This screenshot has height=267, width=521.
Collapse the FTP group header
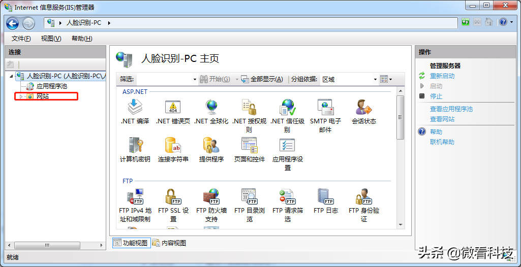pyautogui.click(x=128, y=181)
